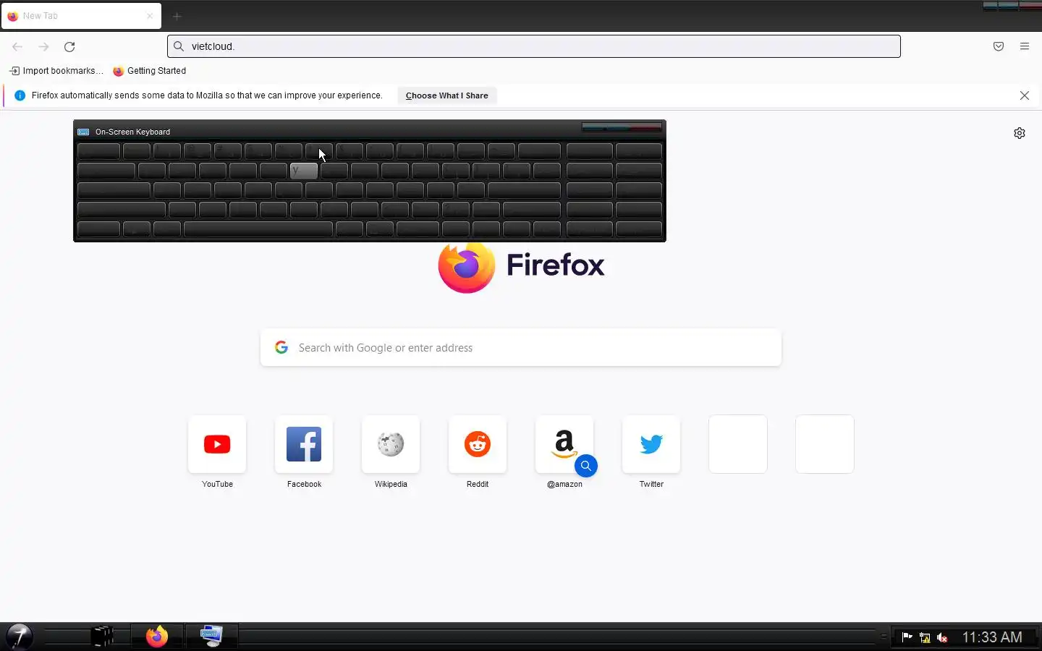The image size is (1042, 651).
Task: Open a new tab with plus button
Action: tap(177, 16)
